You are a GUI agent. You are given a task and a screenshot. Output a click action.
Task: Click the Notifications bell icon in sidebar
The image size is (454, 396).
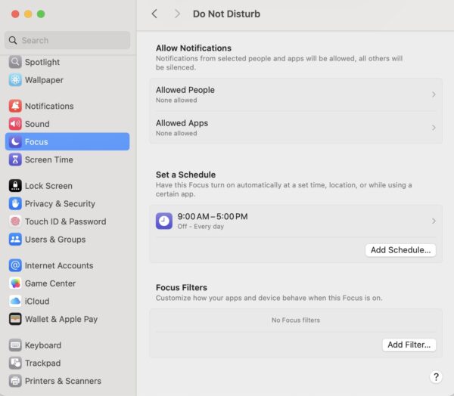click(15, 106)
